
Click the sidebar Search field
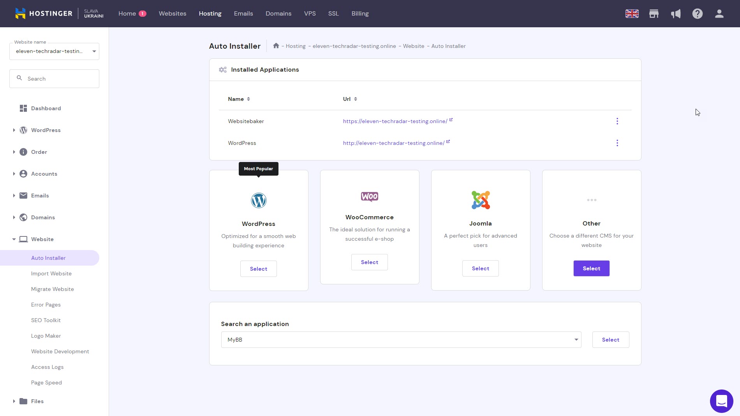[54, 79]
